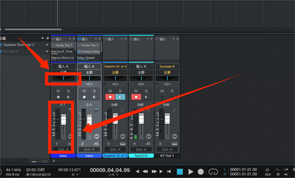The image size is (295, 178).
Task: Click the KT Out 1 channel name label
Action: coord(167,155)
